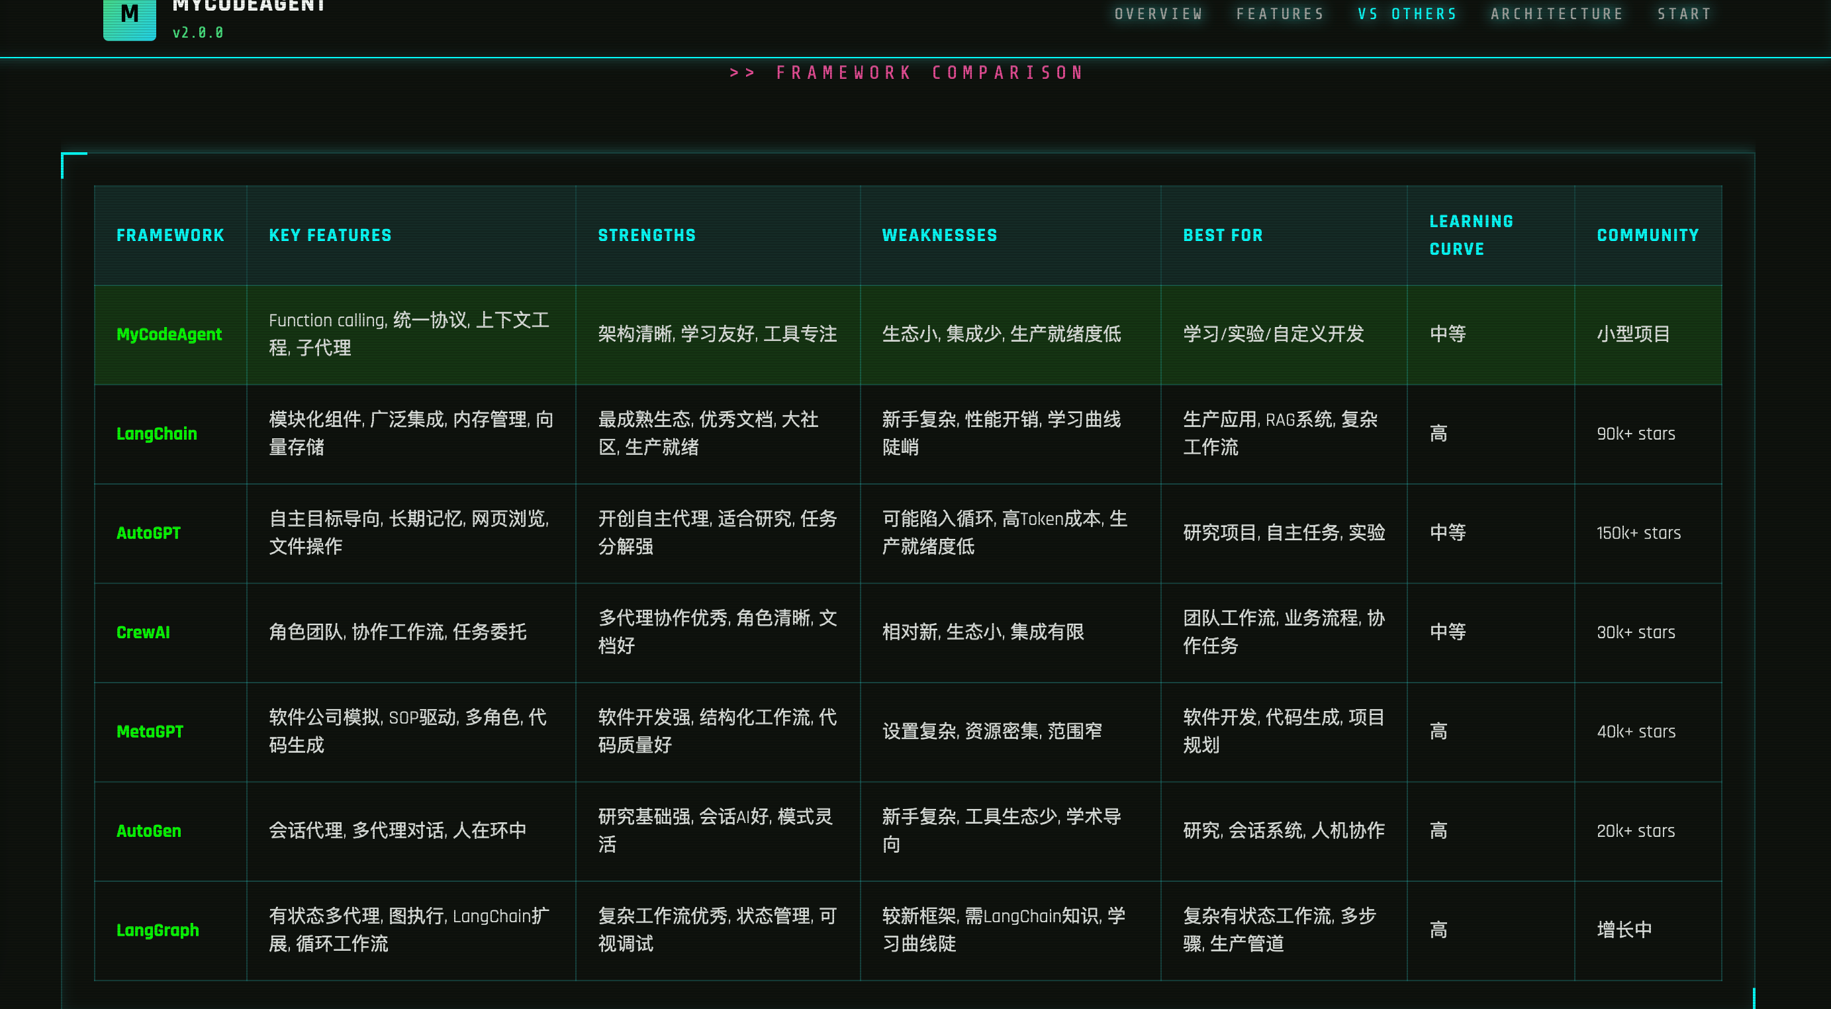Select the LangGraph framework name

click(157, 930)
